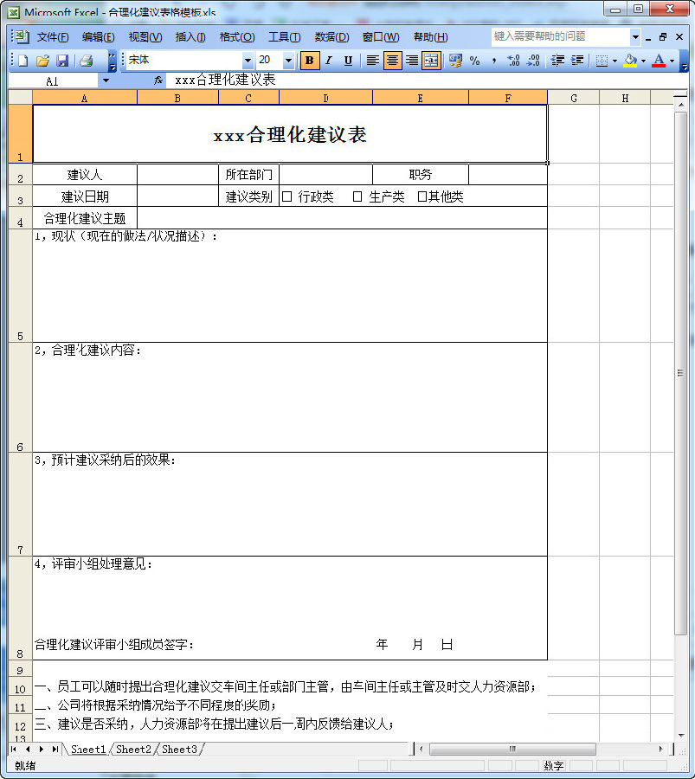Toggle bold formatting off
This screenshot has height=779, width=695.
pyautogui.click(x=309, y=61)
